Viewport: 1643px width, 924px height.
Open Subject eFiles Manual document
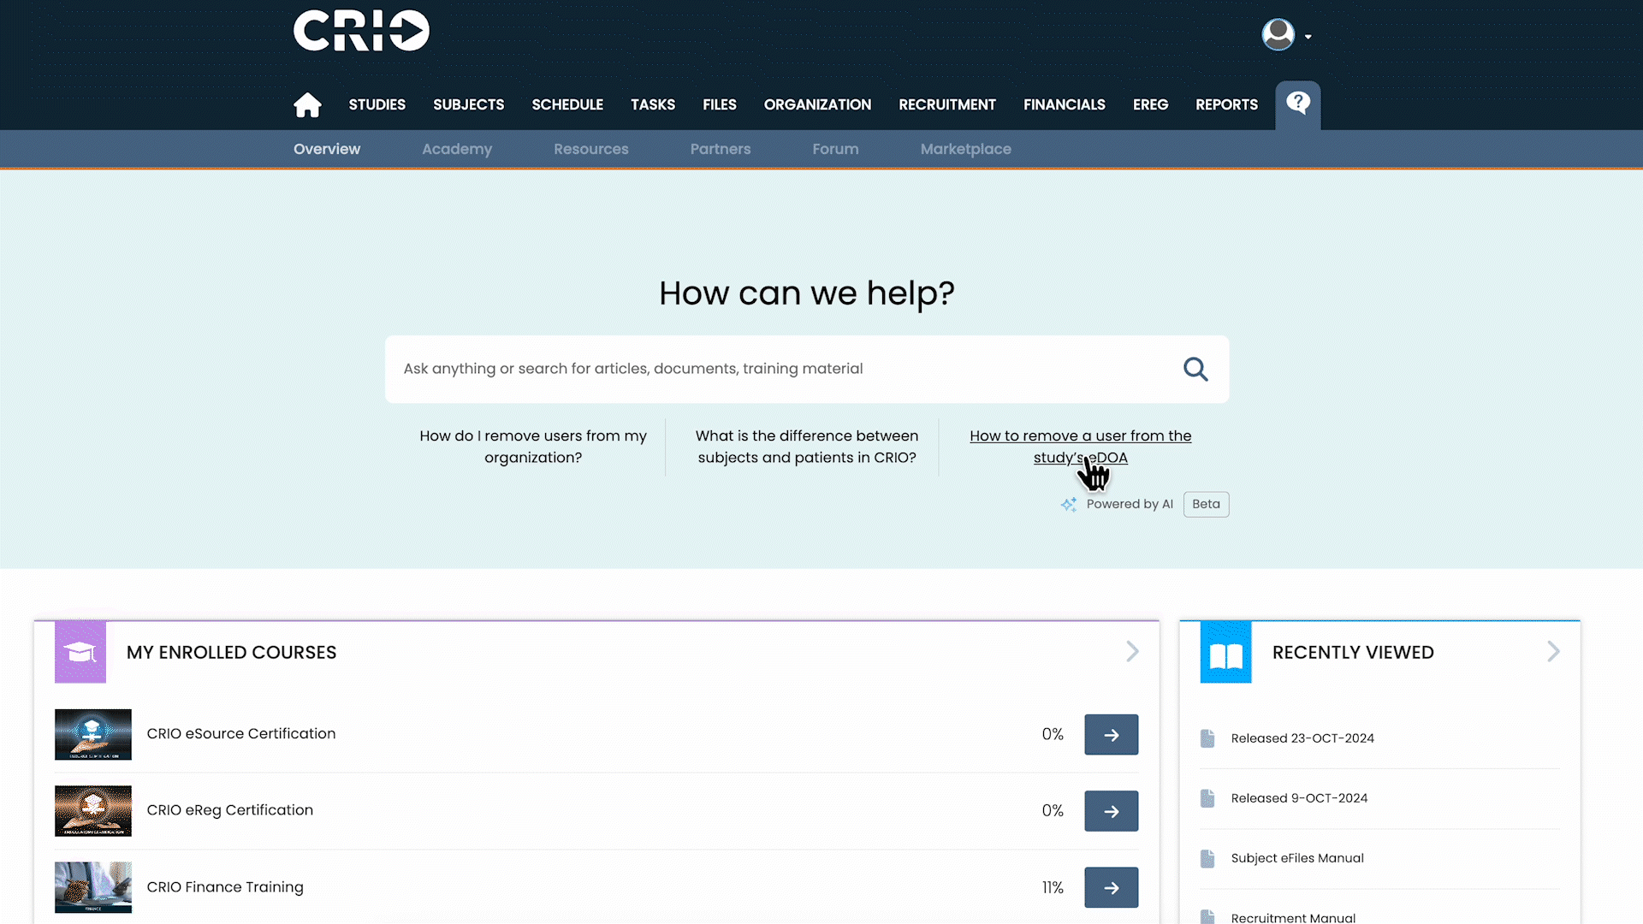1297,858
